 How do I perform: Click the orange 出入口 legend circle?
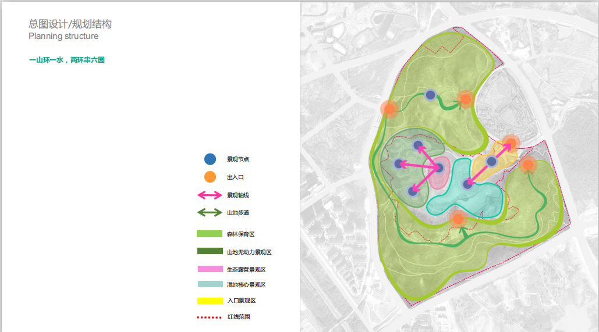(210, 177)
